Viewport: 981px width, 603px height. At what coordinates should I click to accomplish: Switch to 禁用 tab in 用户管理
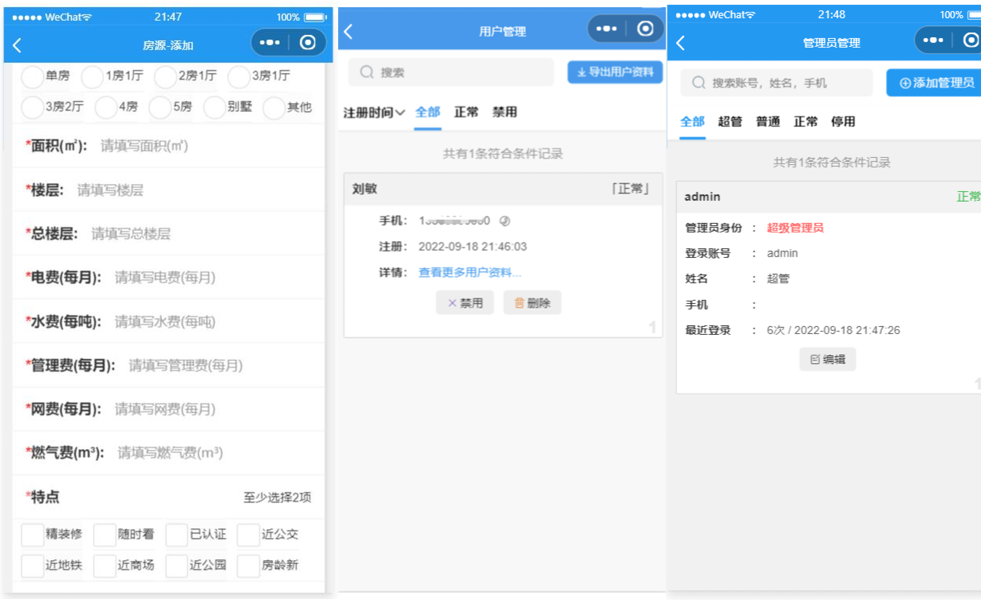pos(505,112)
